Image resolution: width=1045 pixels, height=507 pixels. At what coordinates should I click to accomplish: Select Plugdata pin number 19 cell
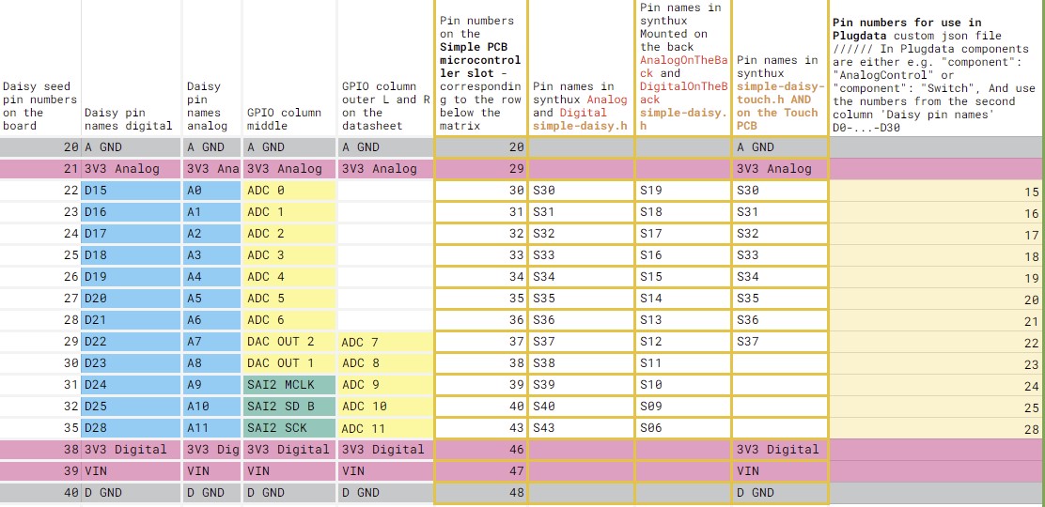coord(937,277)
